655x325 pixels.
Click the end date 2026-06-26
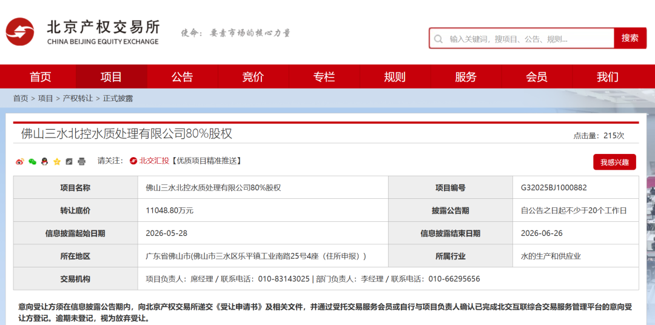click(542, 233)
